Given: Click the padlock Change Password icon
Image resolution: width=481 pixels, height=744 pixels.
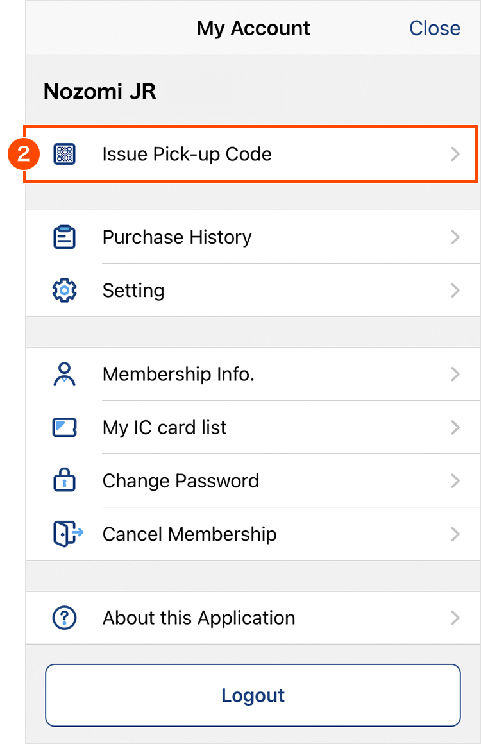Looking at the screenshot, I should point(64,480).
